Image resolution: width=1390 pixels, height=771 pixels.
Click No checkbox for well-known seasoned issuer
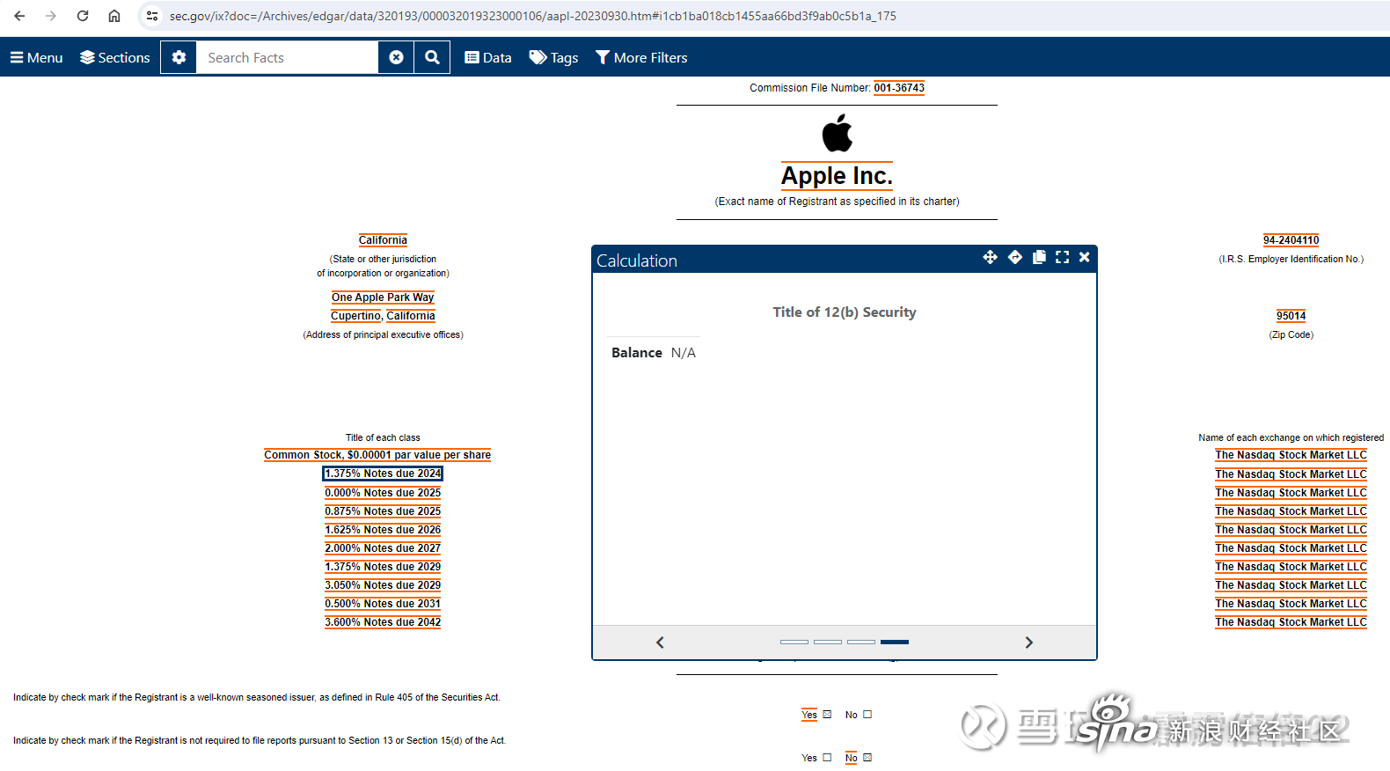click(867, 715)
